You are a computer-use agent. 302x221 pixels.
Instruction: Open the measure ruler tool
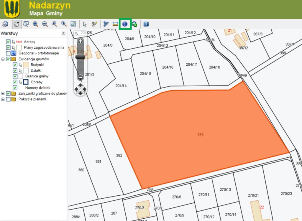click(115, 24)
